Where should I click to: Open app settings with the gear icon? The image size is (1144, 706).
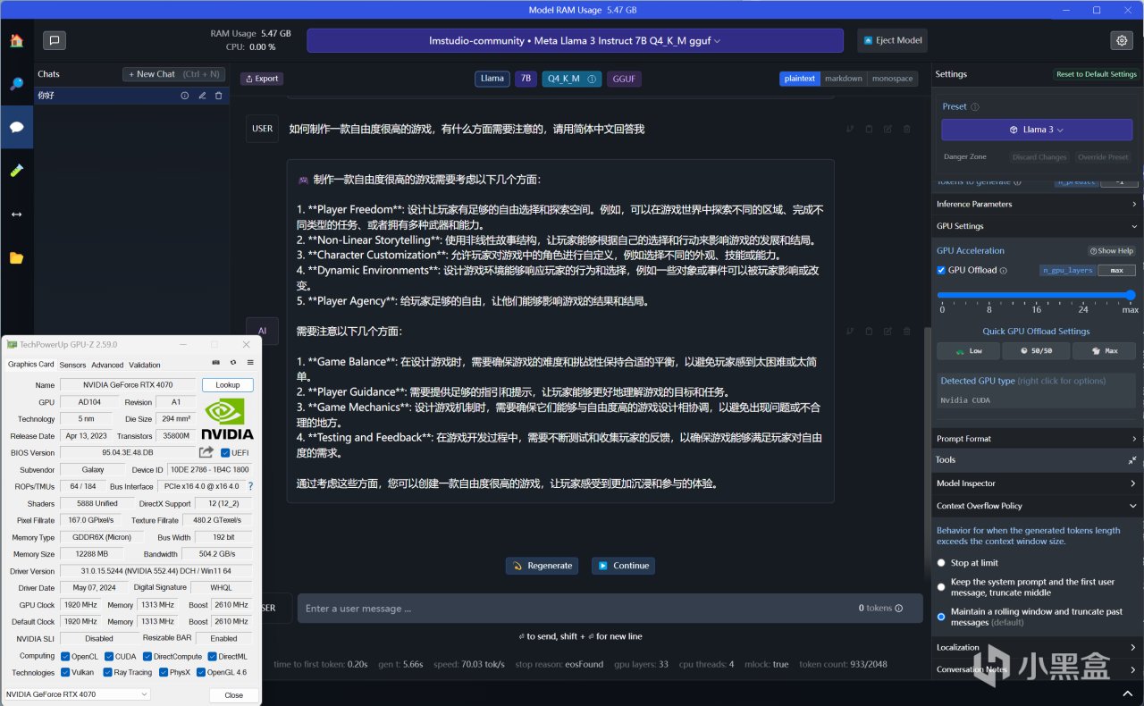click(x=1122, y=40)
